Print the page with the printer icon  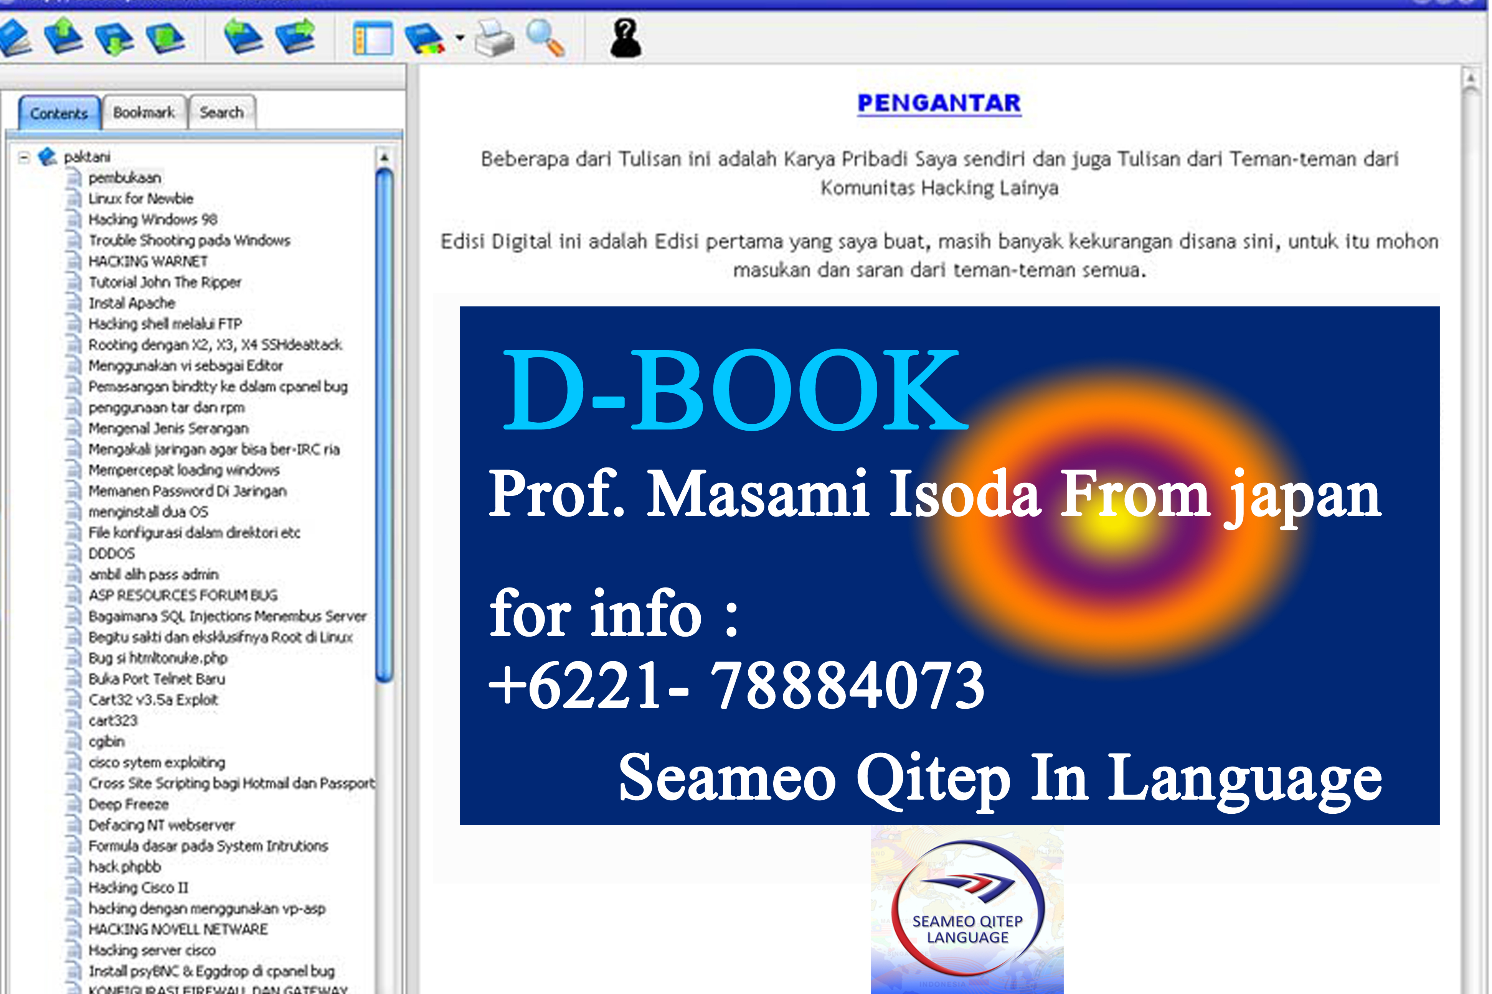(x=495, y=38)
